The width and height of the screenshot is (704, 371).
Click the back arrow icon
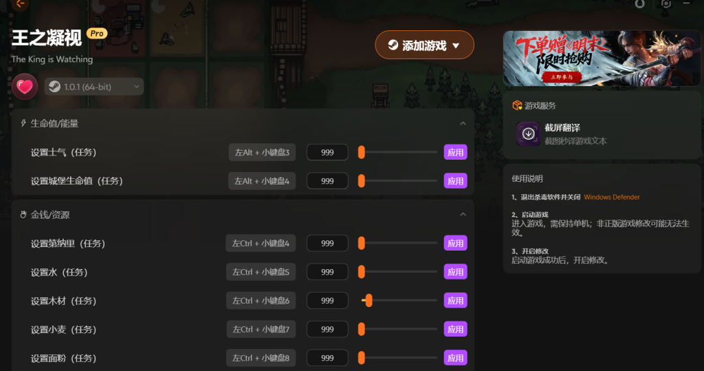pos(19,3)
